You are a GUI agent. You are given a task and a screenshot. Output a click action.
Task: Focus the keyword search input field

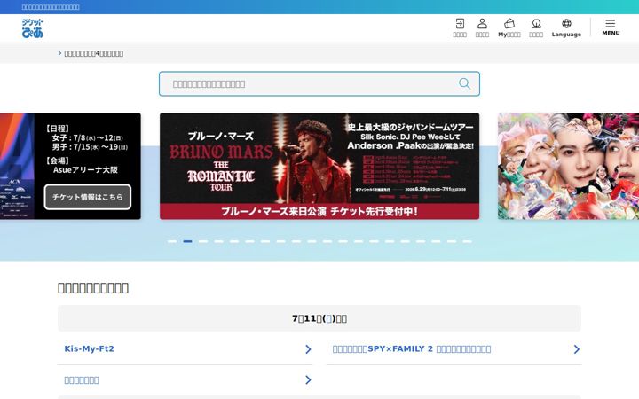click(319, 84)
